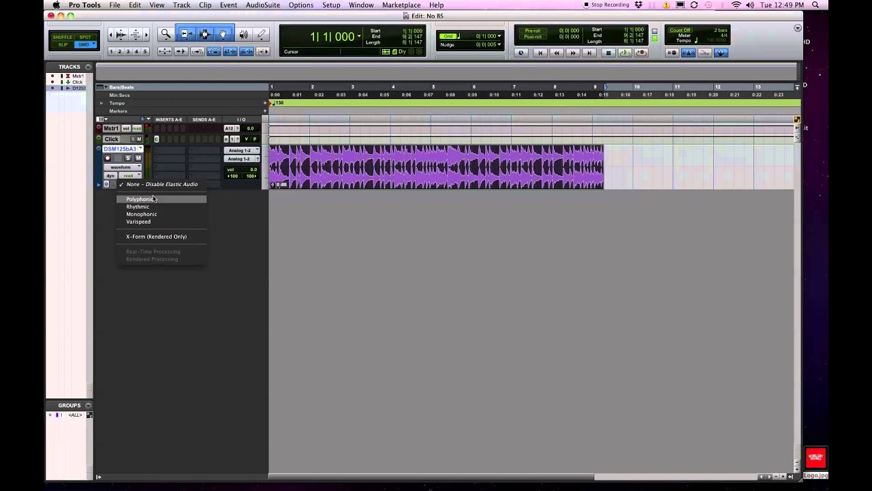Select the Trim tool
Viewport: 872px width, 491px height.
pyautogui.click(x=185, y=34)
